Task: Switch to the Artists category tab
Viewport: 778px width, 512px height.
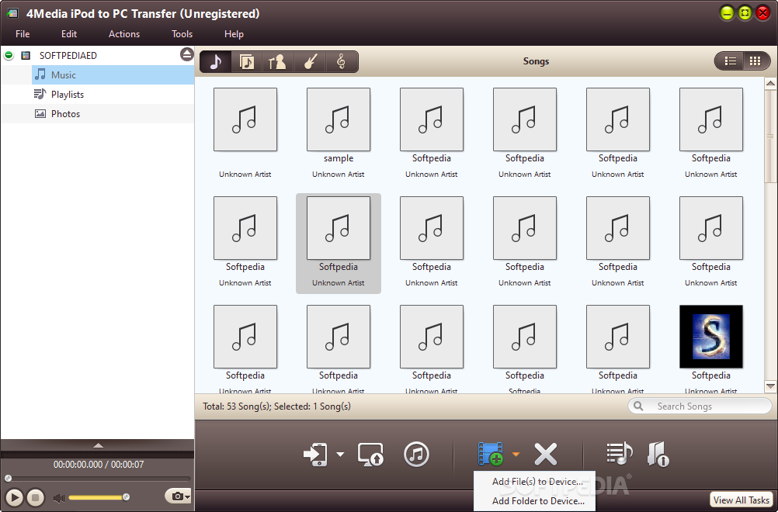Action: click(x=277, y=62)
